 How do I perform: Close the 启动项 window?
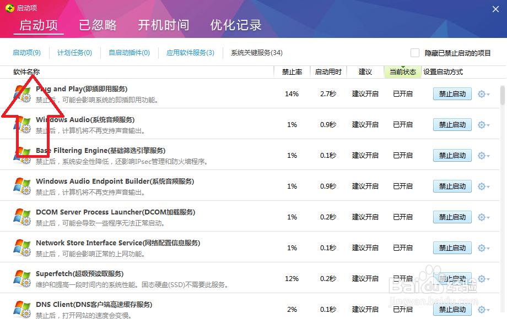495,8
